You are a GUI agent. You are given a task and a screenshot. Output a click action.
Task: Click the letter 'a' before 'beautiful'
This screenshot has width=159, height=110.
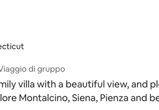[61, 85]
